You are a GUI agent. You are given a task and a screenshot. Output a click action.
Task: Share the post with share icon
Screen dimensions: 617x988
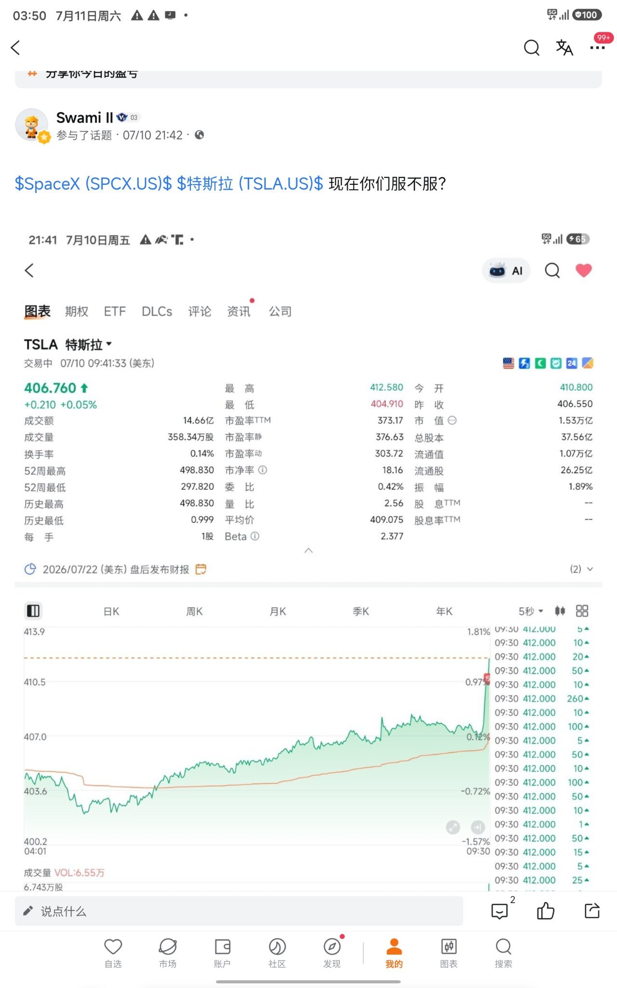pyautogui.click(x=592, y=910)
